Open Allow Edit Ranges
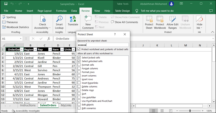Screen dimensions: 216x113 (x=173, y=22)
